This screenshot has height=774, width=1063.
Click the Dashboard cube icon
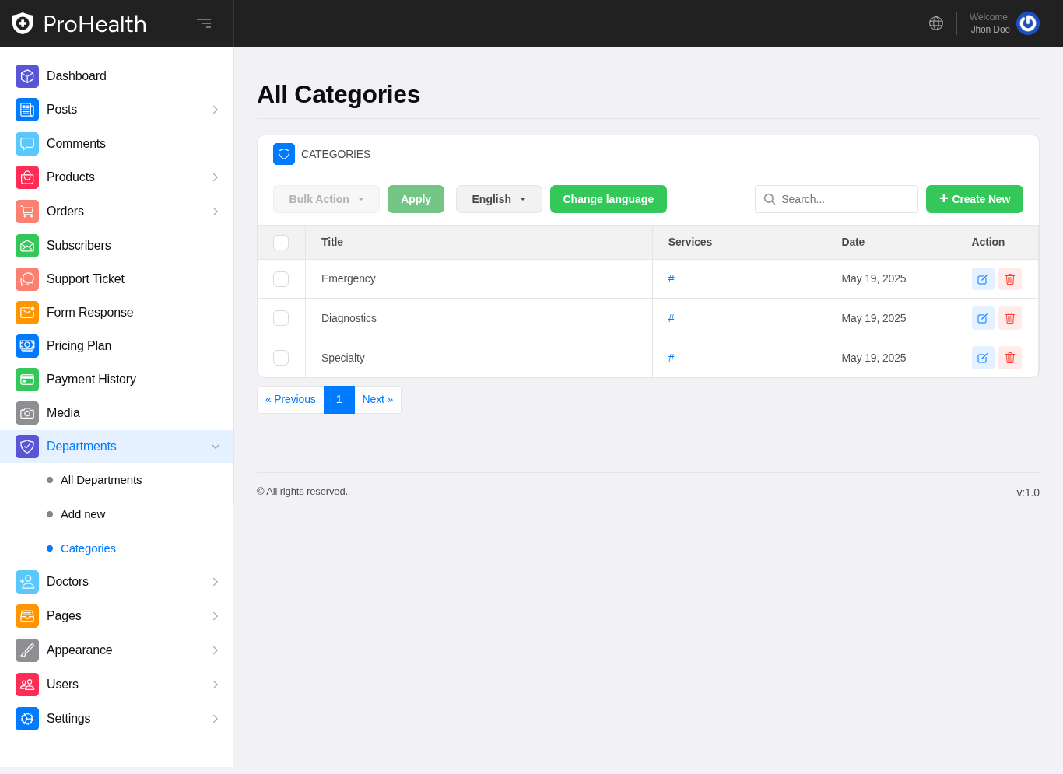click(x=27, y=76)
